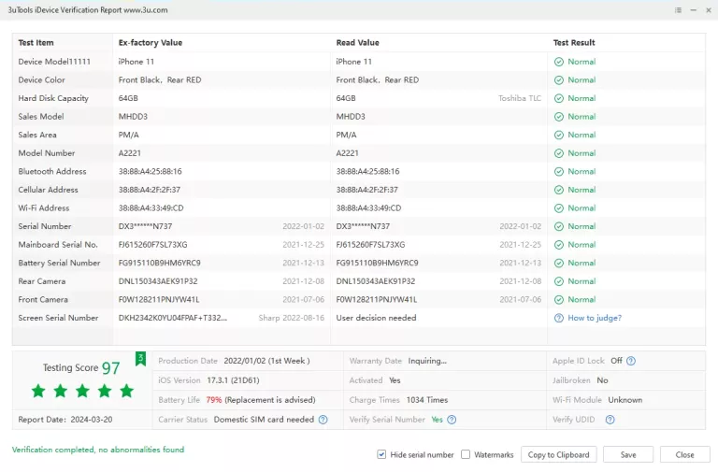Viewport: 718px width, 472px height.
Task: Click the Verification completed, no abnormalities found message
Action: (98, 450)
